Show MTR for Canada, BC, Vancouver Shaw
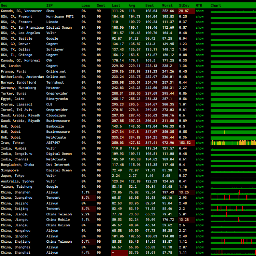The width and height of the screenshot is (256, 256). coord(200,11)
